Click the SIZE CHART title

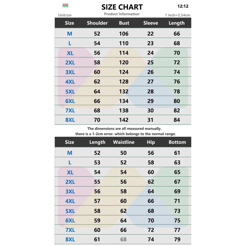point(122,7)
